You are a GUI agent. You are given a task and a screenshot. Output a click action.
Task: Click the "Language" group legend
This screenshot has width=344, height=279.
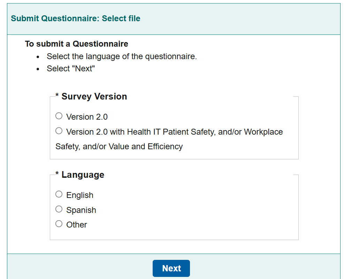coord(83,175)
